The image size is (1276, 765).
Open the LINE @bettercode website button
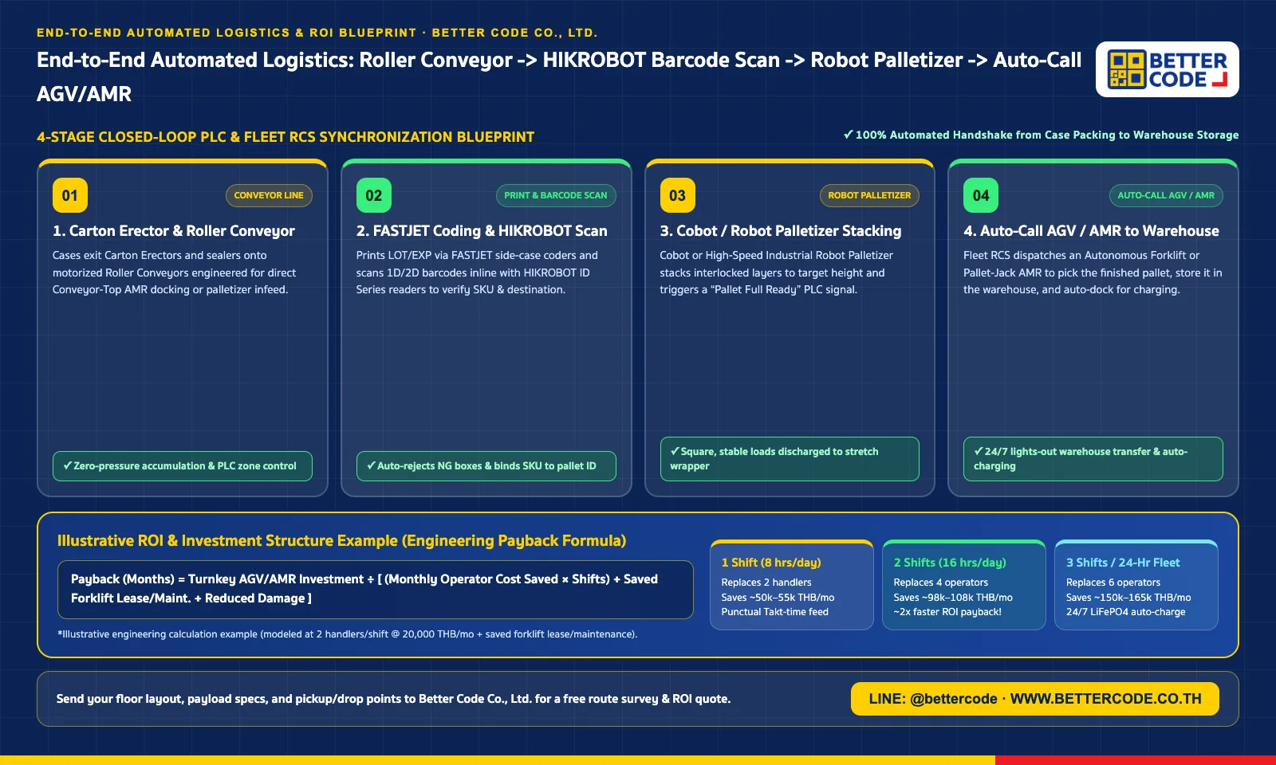(1035, 699)
